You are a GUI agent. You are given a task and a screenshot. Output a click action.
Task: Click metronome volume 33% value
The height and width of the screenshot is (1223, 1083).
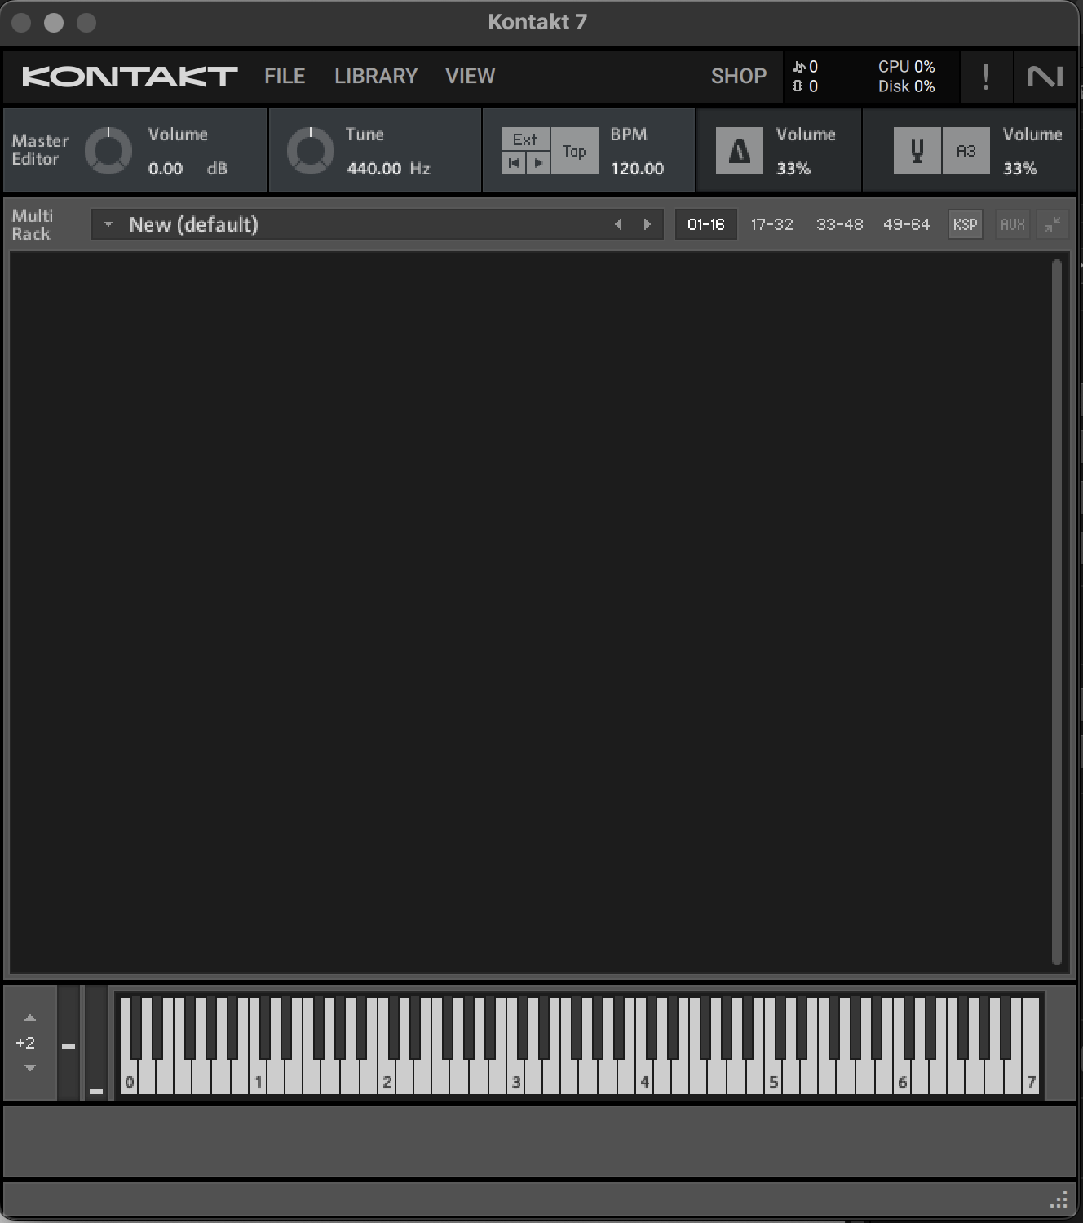[793, 169]
